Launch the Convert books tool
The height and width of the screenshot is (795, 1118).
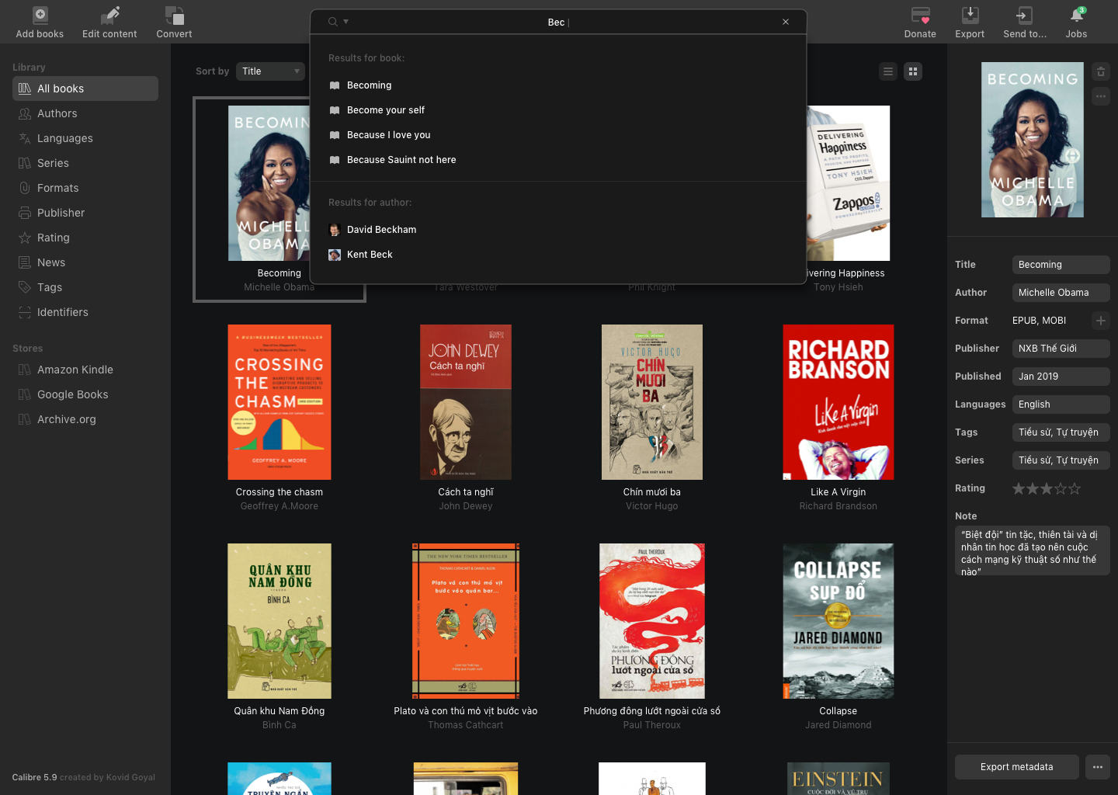[x=175, y=16]
